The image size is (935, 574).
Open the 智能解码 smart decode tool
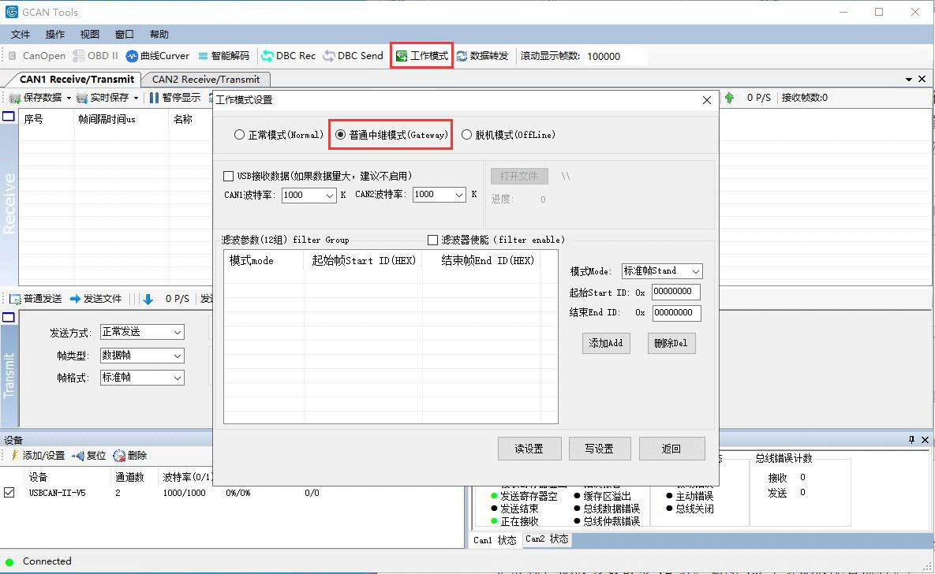223,56
